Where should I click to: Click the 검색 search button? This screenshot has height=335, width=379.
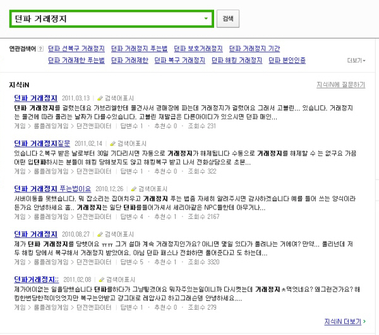(x=227, y=18)
